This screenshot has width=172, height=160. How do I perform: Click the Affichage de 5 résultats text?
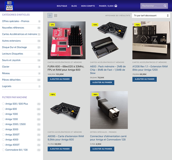click(117, 16)
